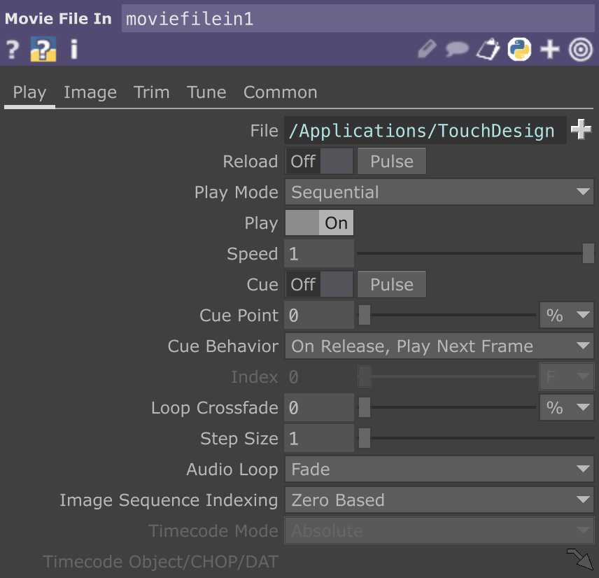This screenshot has height=578, width=599.
Task: Switch to the Trim tab
Action: pos(152,92)
